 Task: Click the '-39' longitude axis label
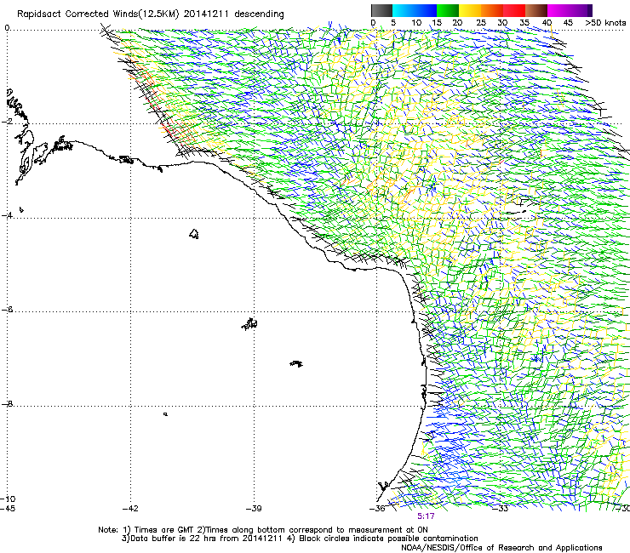point(254,509)
